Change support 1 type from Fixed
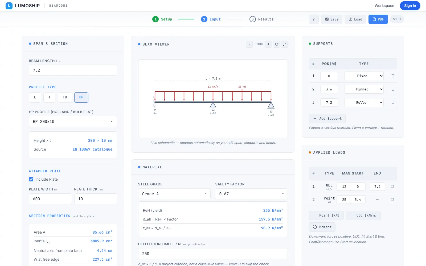This screenshot has width=426, height=266. tap(364, 76)
